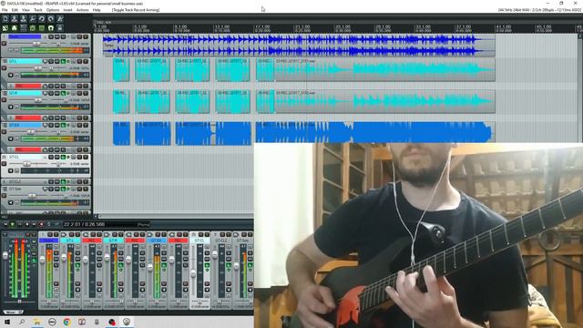Toggle snap magnet toolbar icon
The width and height of the screenshot is (583, 328).
[x=51, y=28]
